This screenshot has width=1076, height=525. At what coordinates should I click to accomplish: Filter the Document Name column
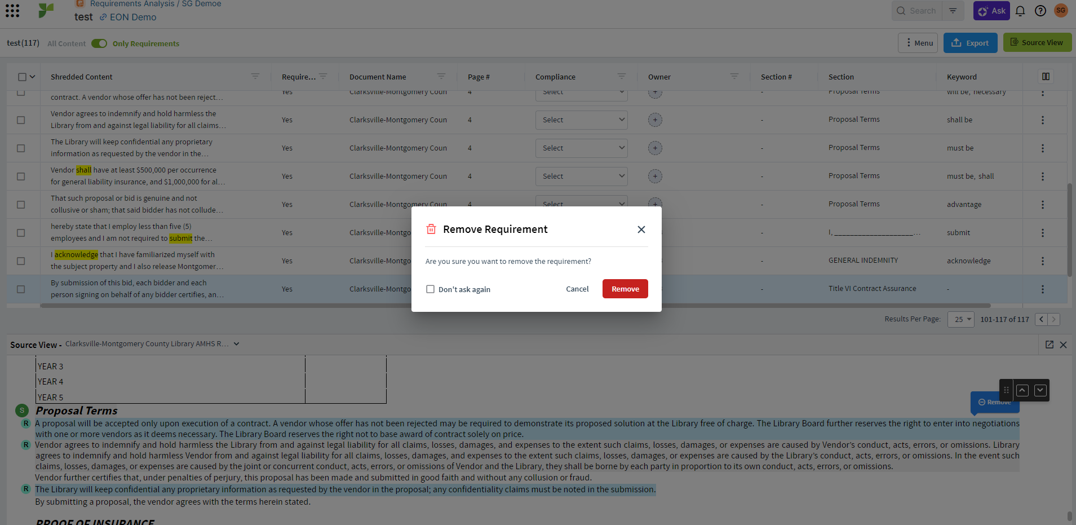click(441, 76)
